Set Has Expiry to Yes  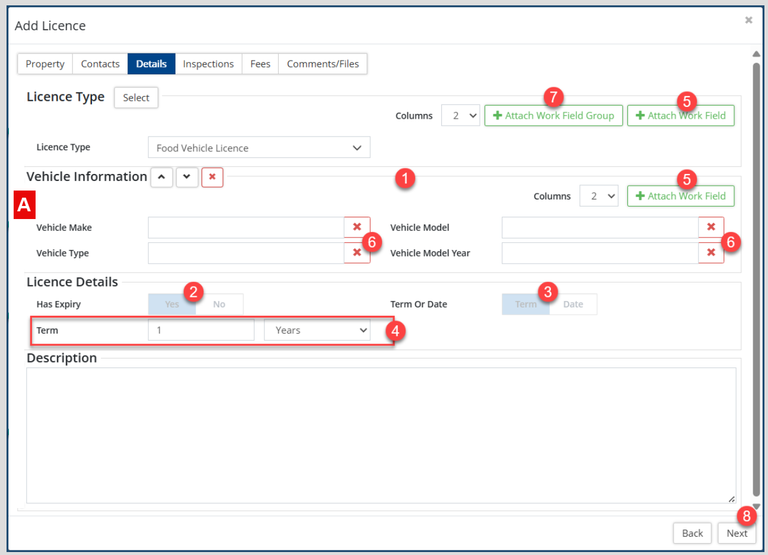(x=172, y=305)
